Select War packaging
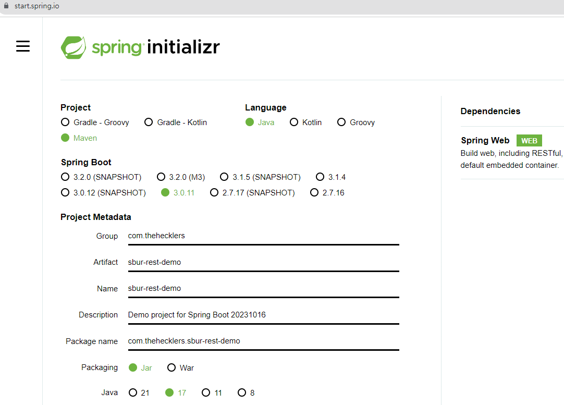This screenshot has width=564, height=405. click(180, 367)
